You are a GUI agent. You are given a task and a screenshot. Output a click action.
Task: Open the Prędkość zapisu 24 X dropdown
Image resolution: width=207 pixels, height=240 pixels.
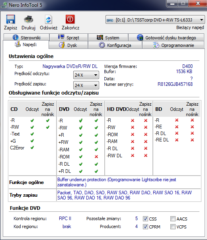coord(86,85)
